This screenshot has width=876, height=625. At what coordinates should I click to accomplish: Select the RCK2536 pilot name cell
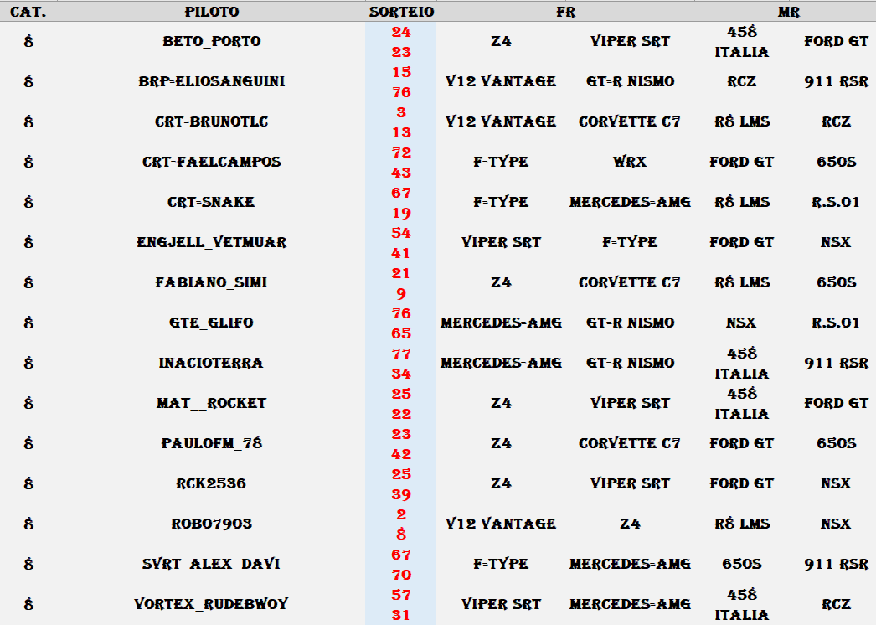tap(211, 484)
